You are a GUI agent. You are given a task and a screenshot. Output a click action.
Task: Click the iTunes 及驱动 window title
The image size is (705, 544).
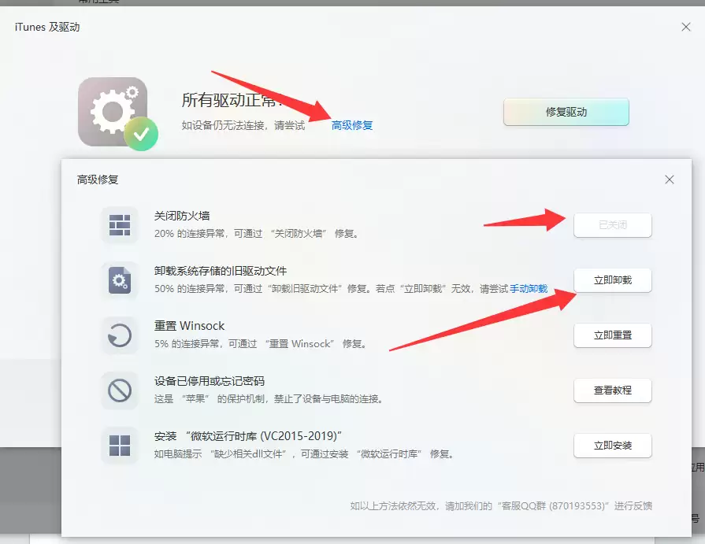(47, 27)
